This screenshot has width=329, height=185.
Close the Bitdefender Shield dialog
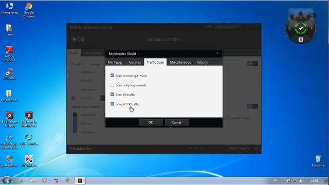click(217, 53)
